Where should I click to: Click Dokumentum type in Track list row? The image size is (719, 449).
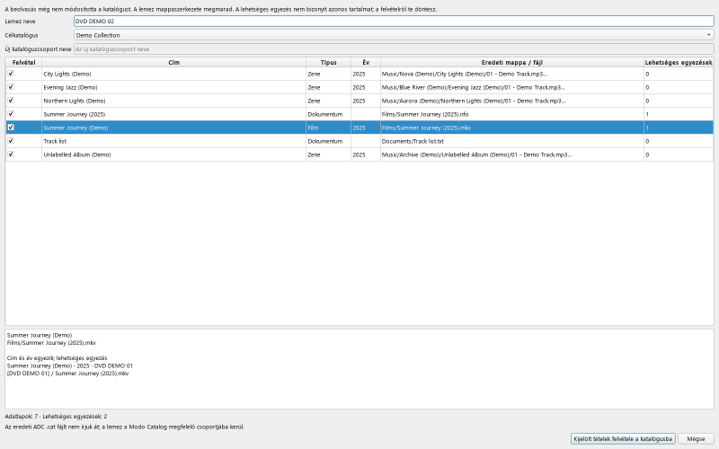click(328, 141)
